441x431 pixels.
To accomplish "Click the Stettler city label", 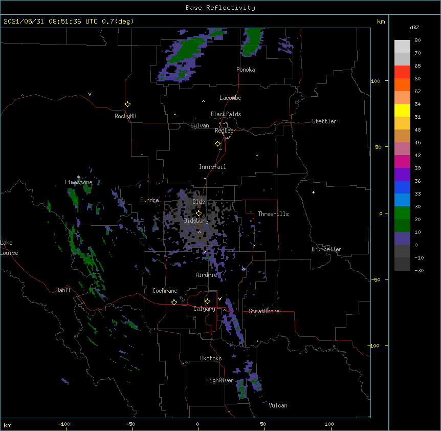I will pos(324,121).
